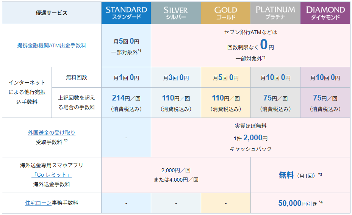Open the 外国送金の受け取り link

(52, 133)
